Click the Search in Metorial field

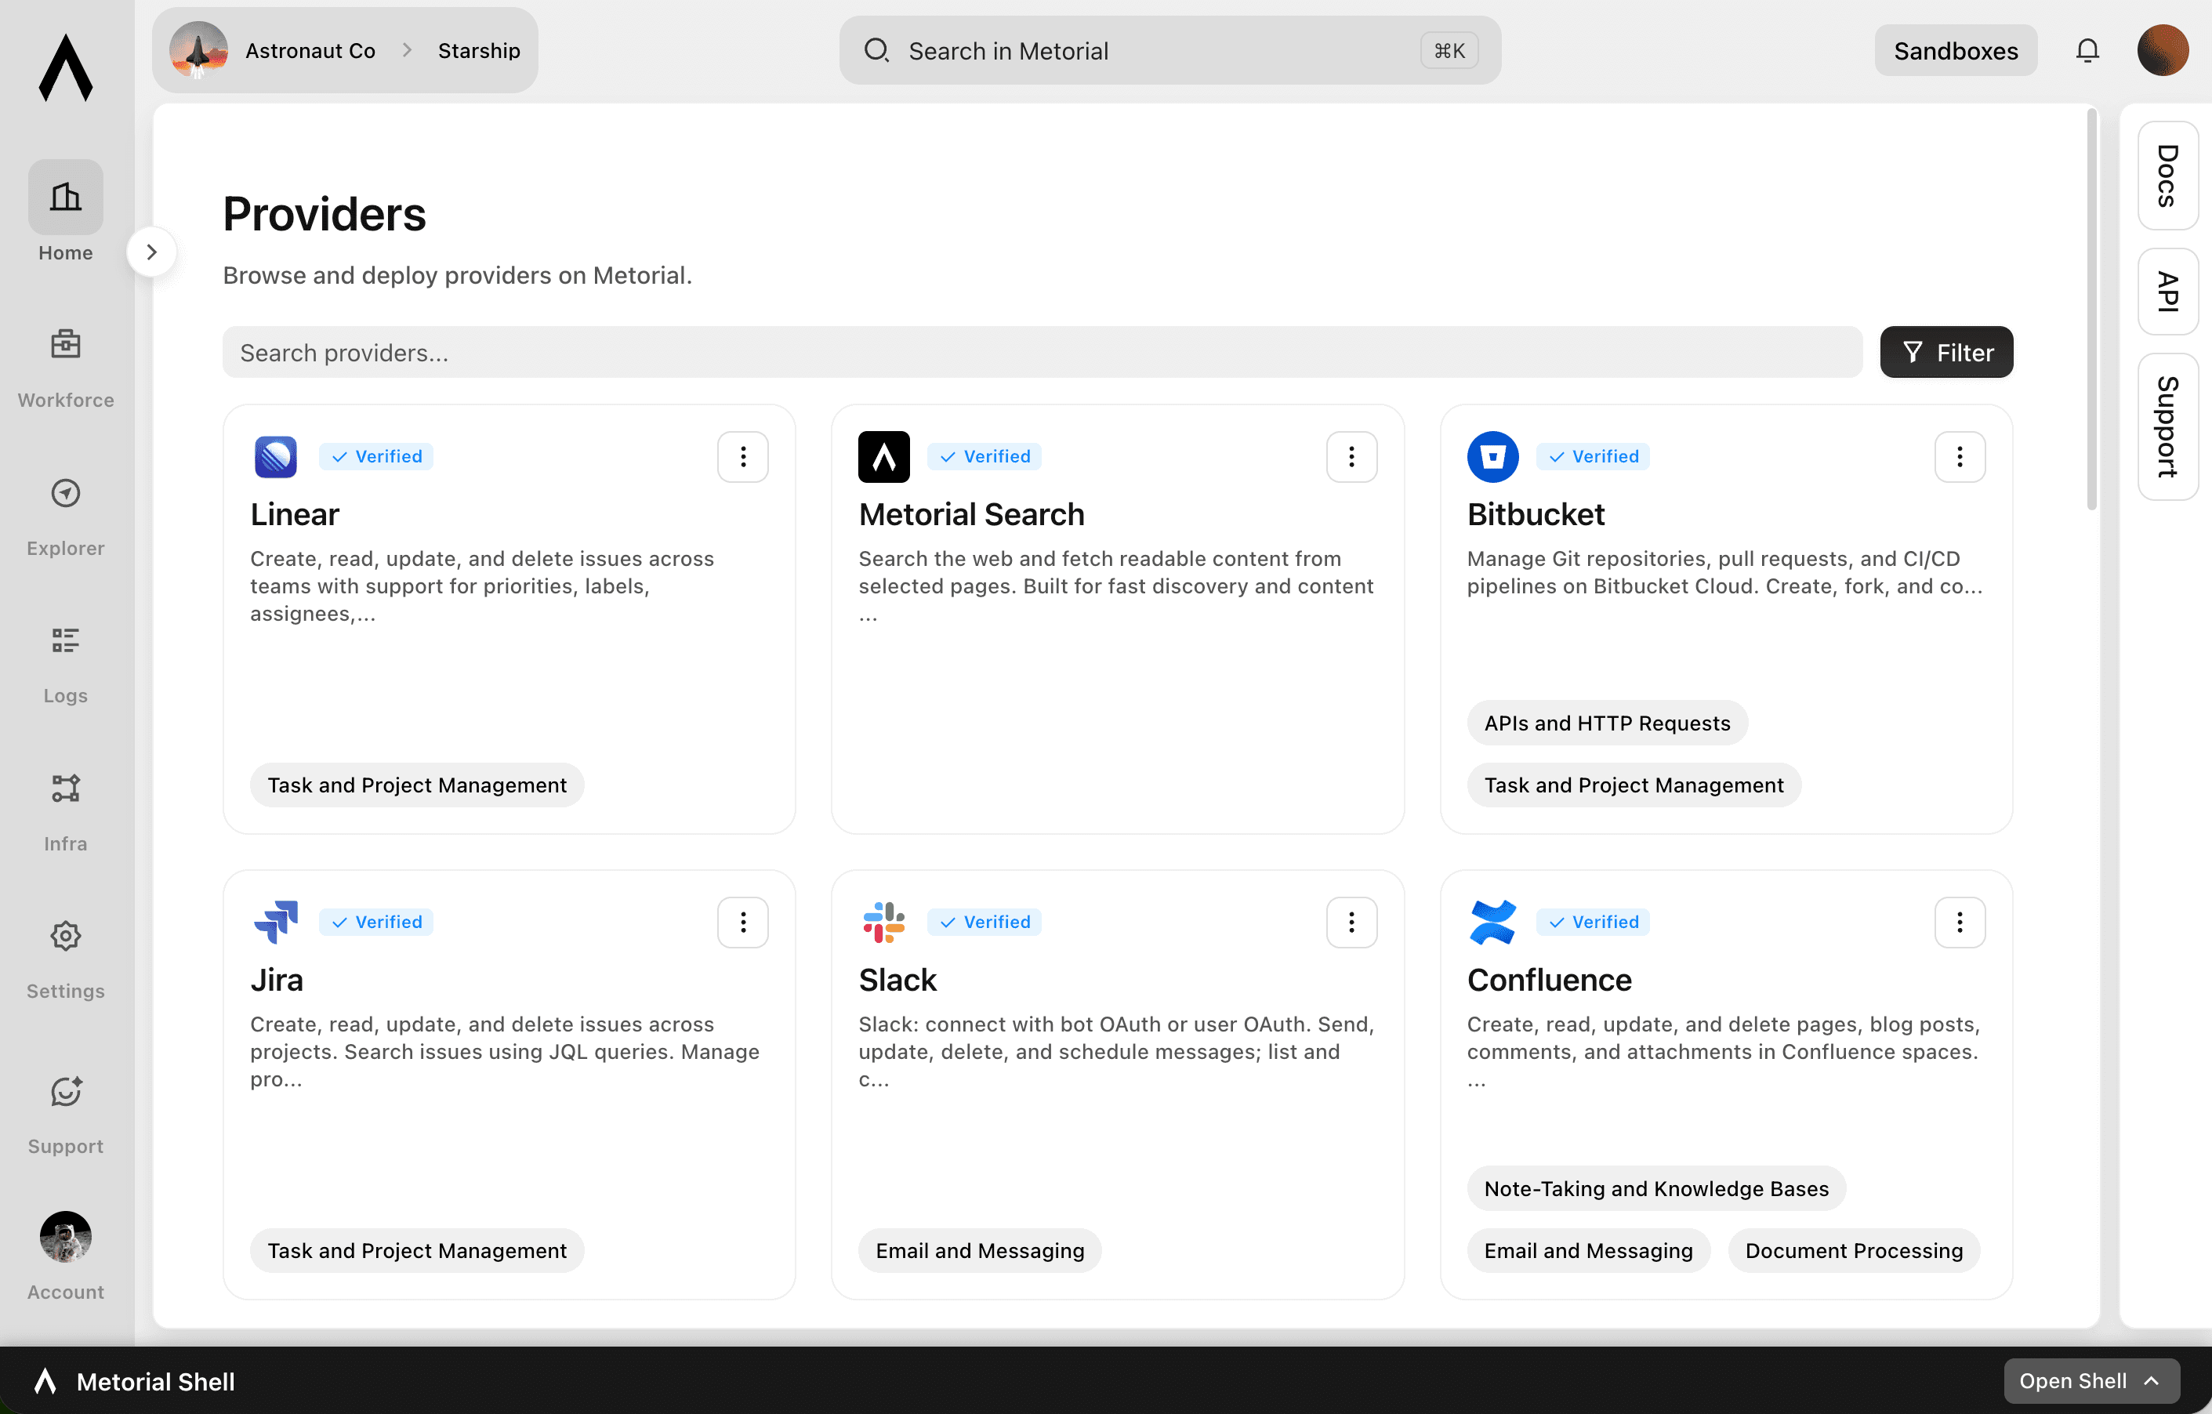1169,50
